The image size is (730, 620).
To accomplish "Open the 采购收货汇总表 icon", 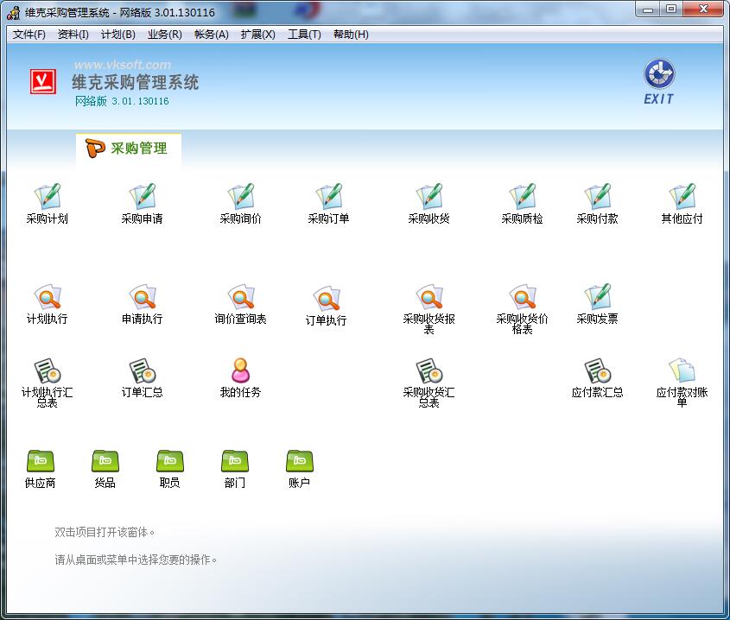I will coord(428,370).
